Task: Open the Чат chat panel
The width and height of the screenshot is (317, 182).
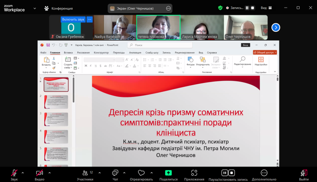Action: coord(115,173)
